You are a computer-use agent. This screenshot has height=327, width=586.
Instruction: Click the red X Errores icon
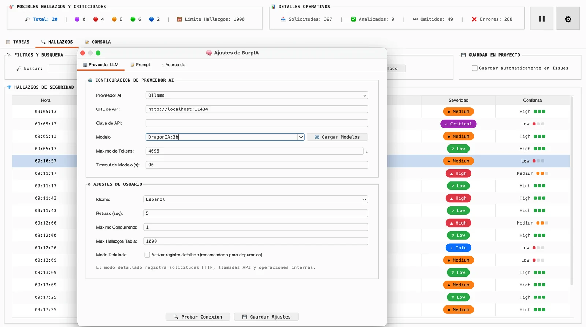click(474, 19)
